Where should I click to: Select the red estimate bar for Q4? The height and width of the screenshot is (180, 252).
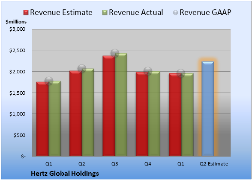pyautogui.click(x=142, y=114)
